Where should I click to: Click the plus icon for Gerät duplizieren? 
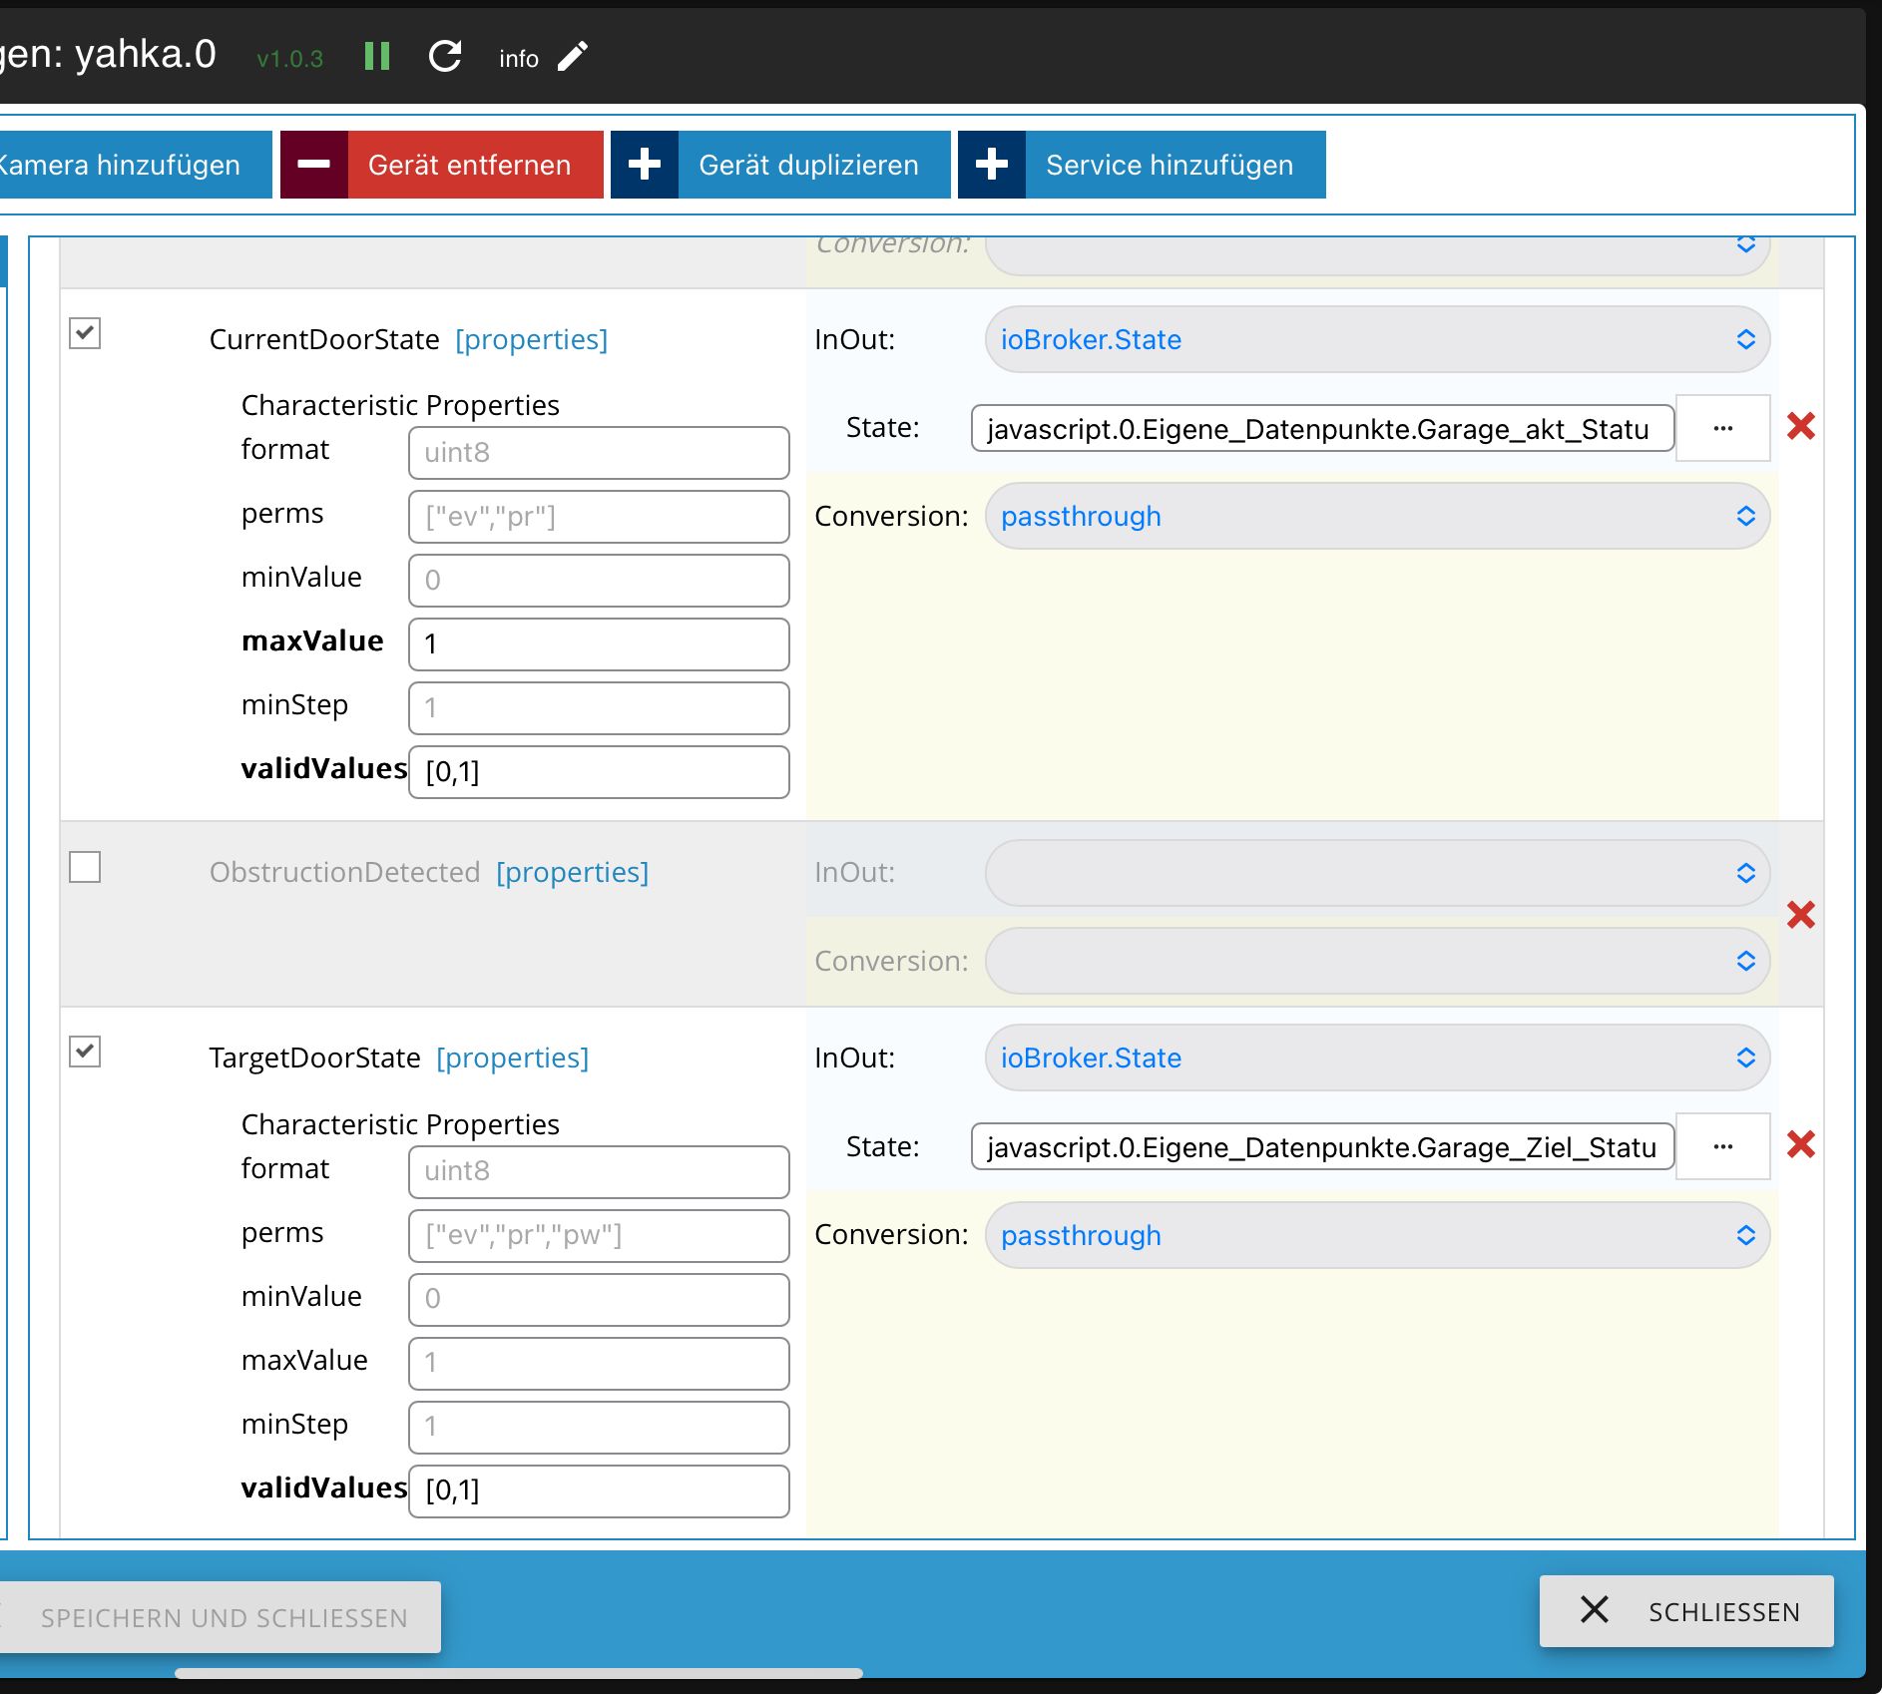click(645, 165)
